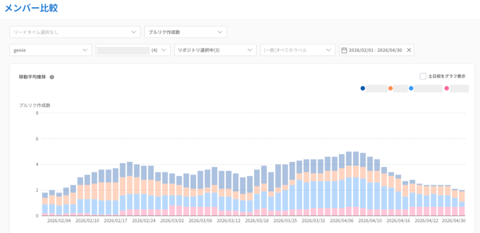The image size is (480, 233).
Task: Click the 2026/04/06 axis date label
Action: pyautogui.click(x=342, y=221)
